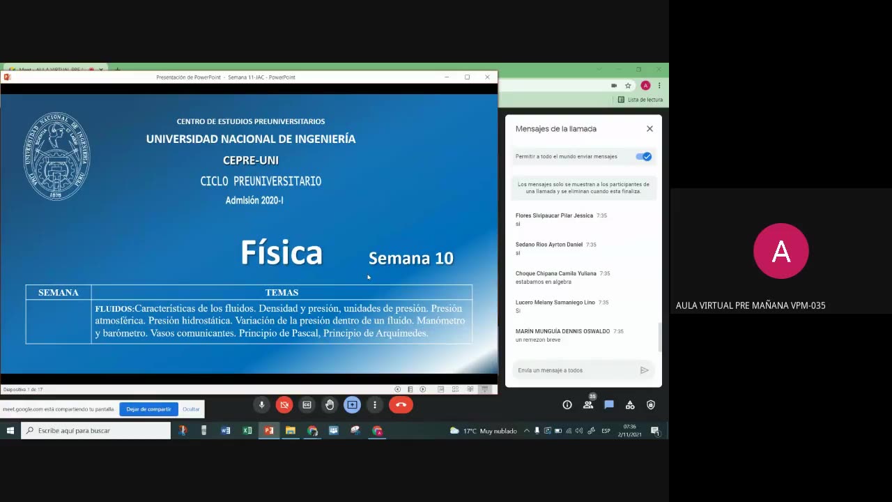Open Windows Start menu

(x=10, y=431)
